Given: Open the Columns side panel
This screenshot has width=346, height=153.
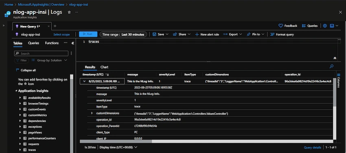Looking at the screenshot, I should click(339, 81).
